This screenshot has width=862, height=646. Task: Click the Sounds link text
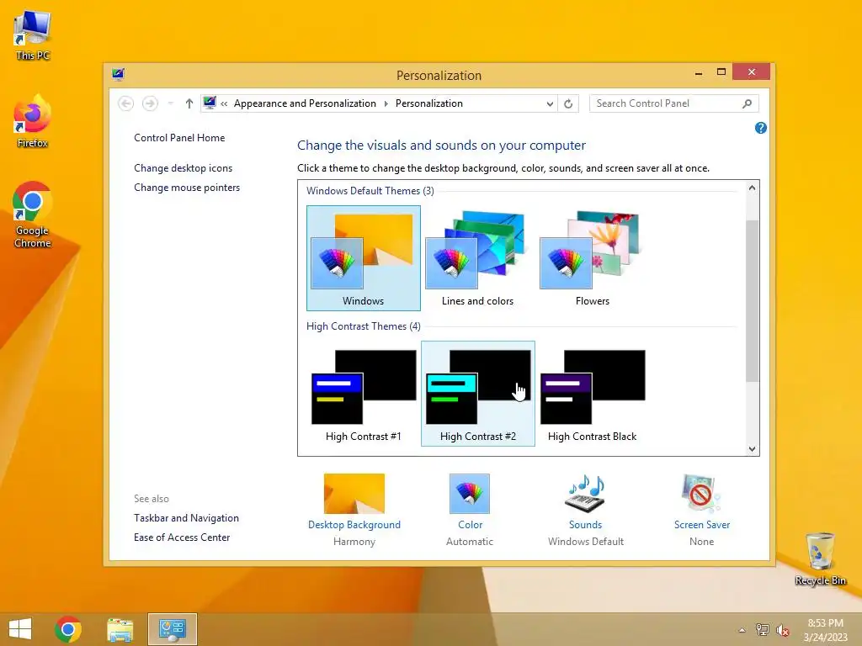pyautogui.click(x=586, y=525)
